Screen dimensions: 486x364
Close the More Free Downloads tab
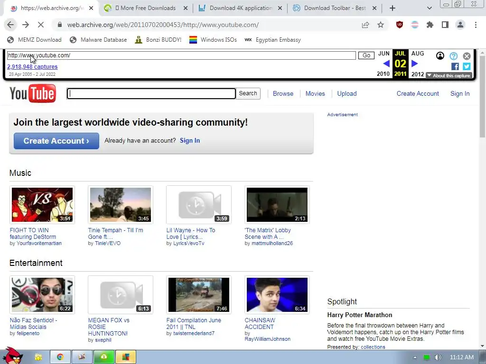(x=186, y=8)
